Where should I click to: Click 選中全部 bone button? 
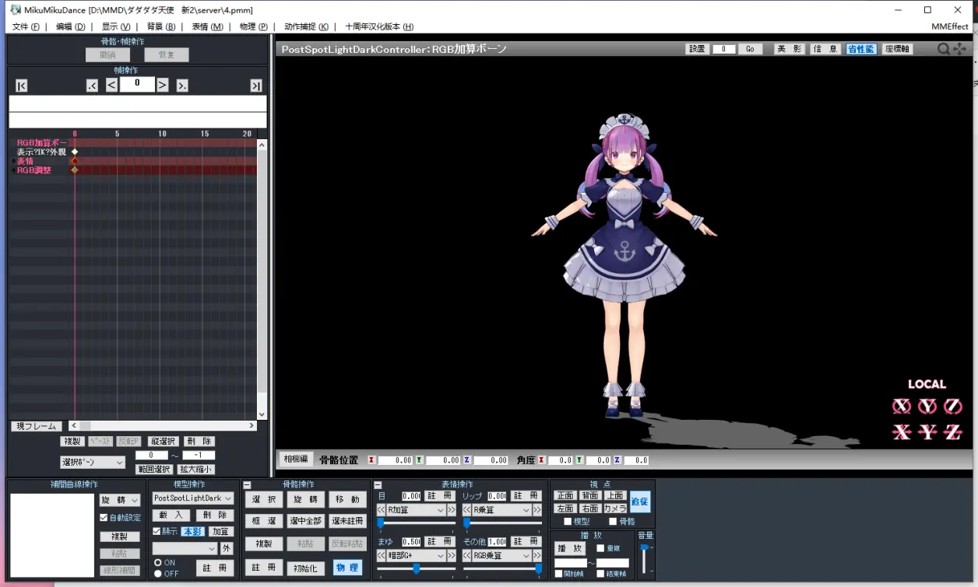(x=305, y=521)
